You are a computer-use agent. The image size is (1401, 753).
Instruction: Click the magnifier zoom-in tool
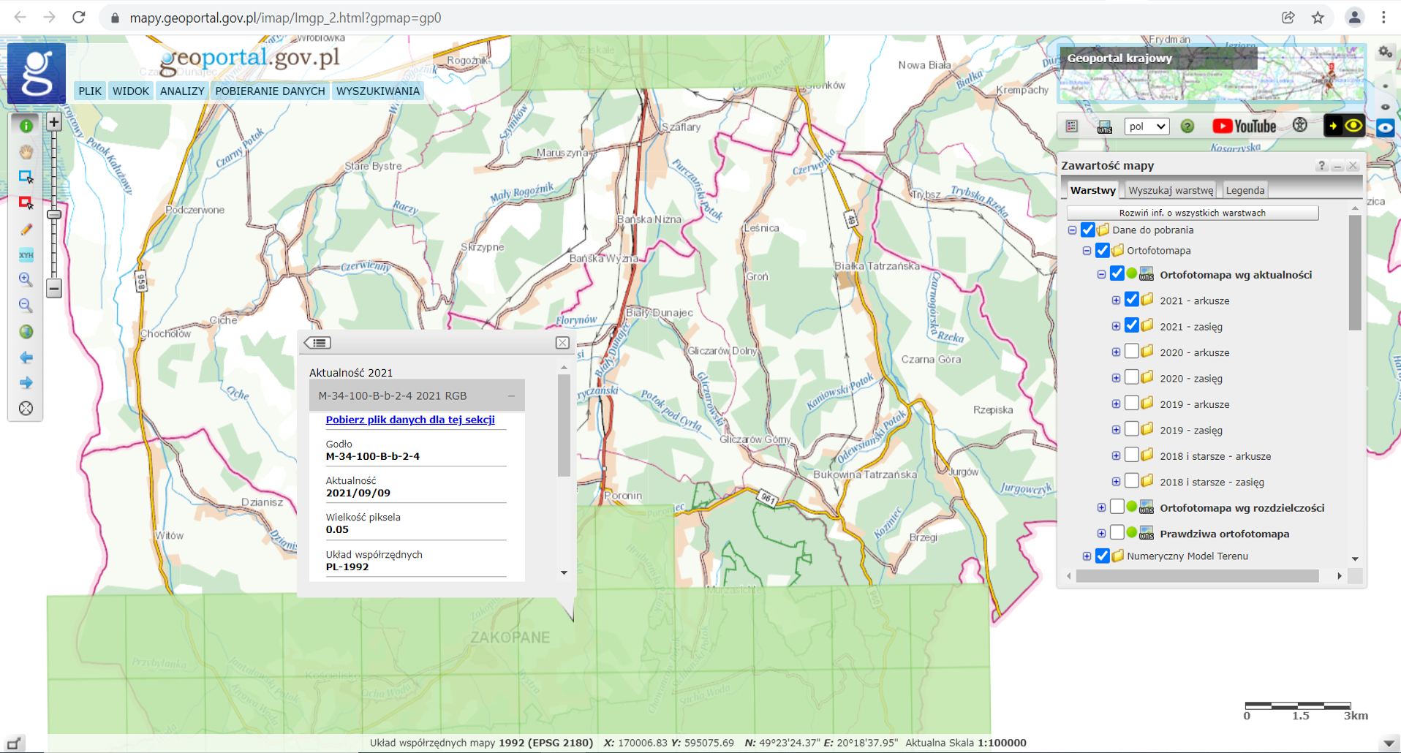tap(26, 279)
